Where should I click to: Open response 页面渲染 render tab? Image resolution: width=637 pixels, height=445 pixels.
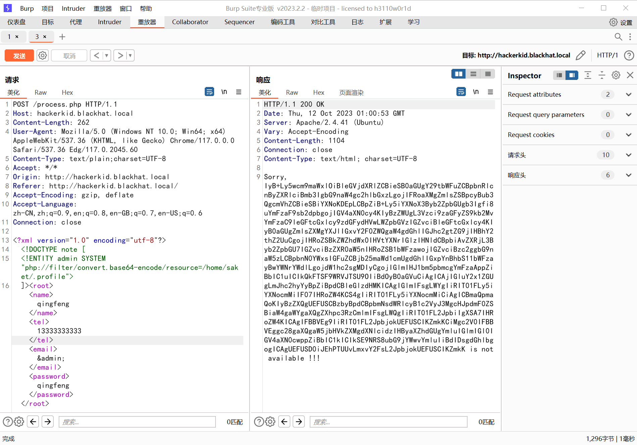tap(351, 92)
